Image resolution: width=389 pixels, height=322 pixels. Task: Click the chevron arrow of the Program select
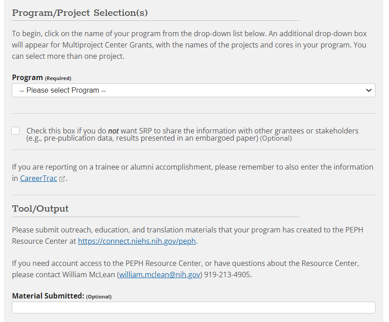[x=368, y=90]
